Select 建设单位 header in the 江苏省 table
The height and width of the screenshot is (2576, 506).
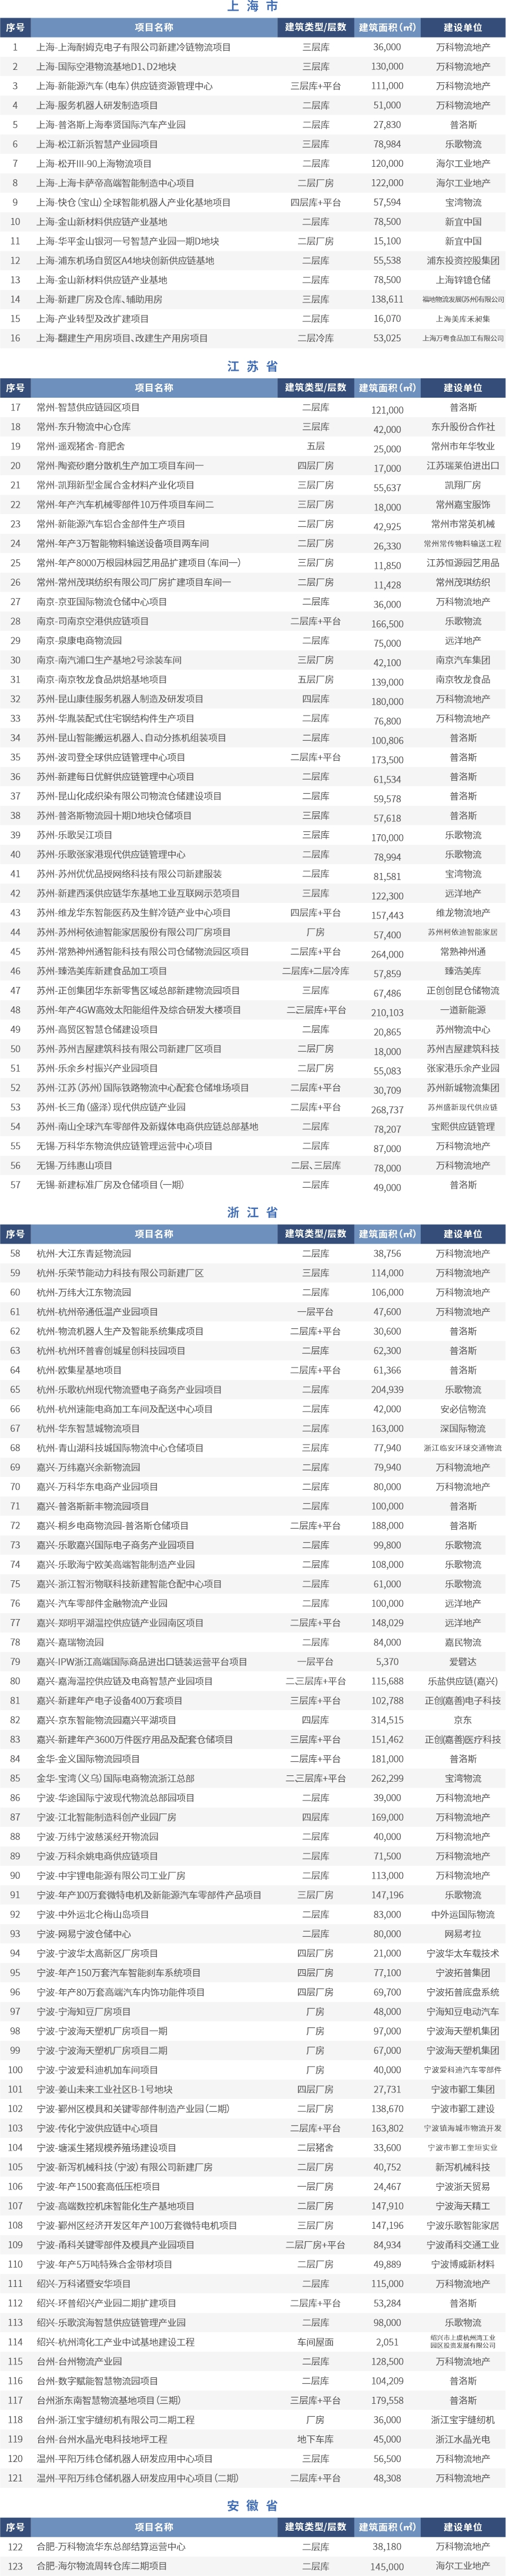point(463,388)
